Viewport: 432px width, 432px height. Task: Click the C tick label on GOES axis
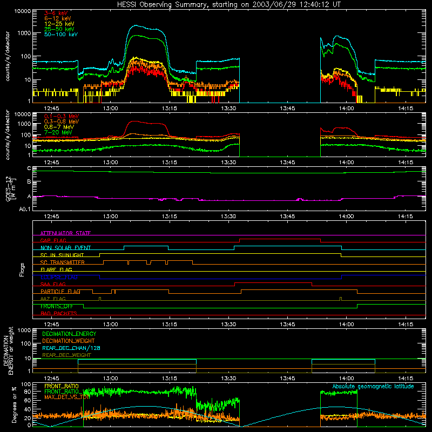point(29,168)
